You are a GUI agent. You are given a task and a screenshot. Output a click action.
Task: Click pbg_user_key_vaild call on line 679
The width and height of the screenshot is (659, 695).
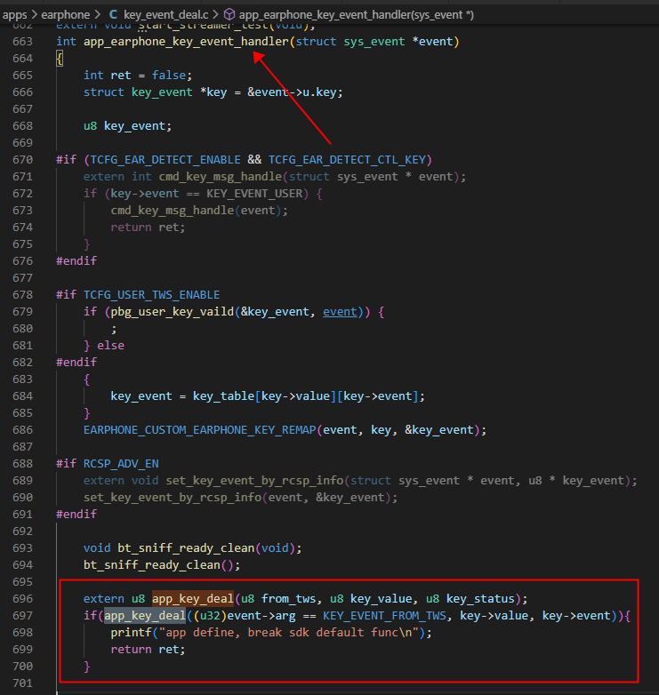[172, 312]
